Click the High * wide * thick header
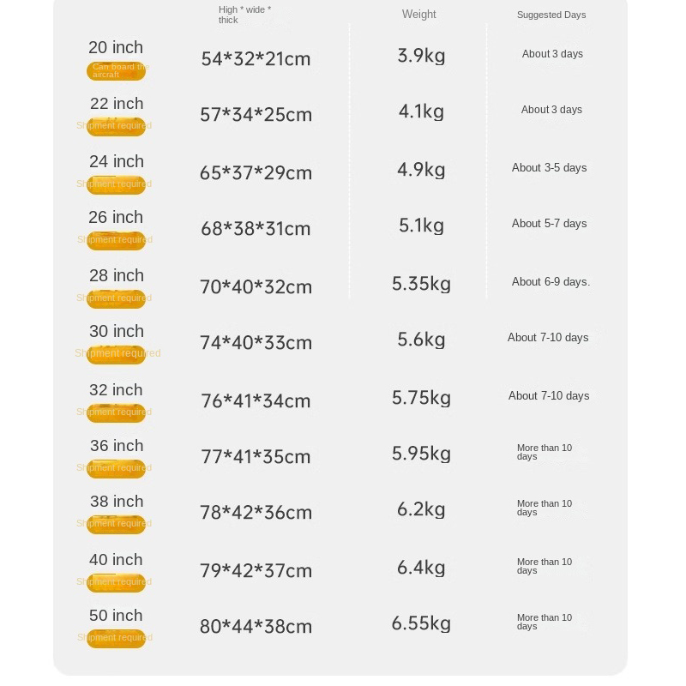 pos(244,15)
